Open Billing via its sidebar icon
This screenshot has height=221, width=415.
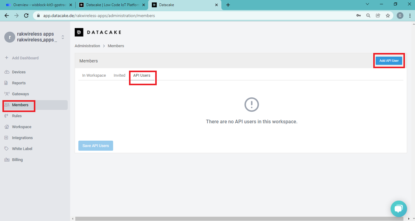coord(6,160)
